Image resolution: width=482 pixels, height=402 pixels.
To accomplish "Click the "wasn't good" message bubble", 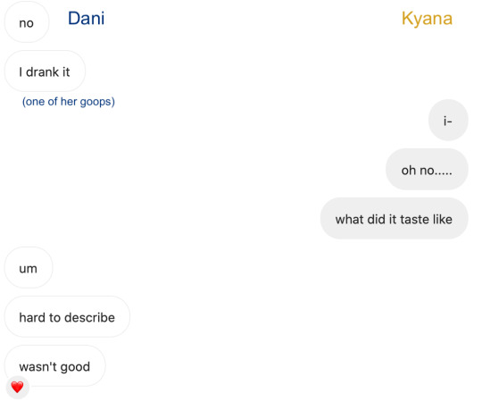I will 54,366.
